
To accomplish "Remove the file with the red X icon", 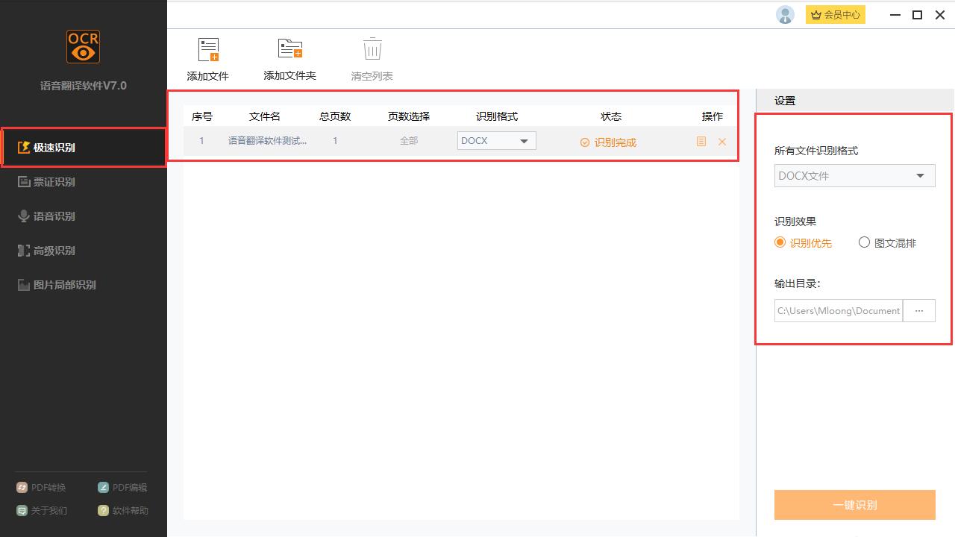I will pos(721,141).
